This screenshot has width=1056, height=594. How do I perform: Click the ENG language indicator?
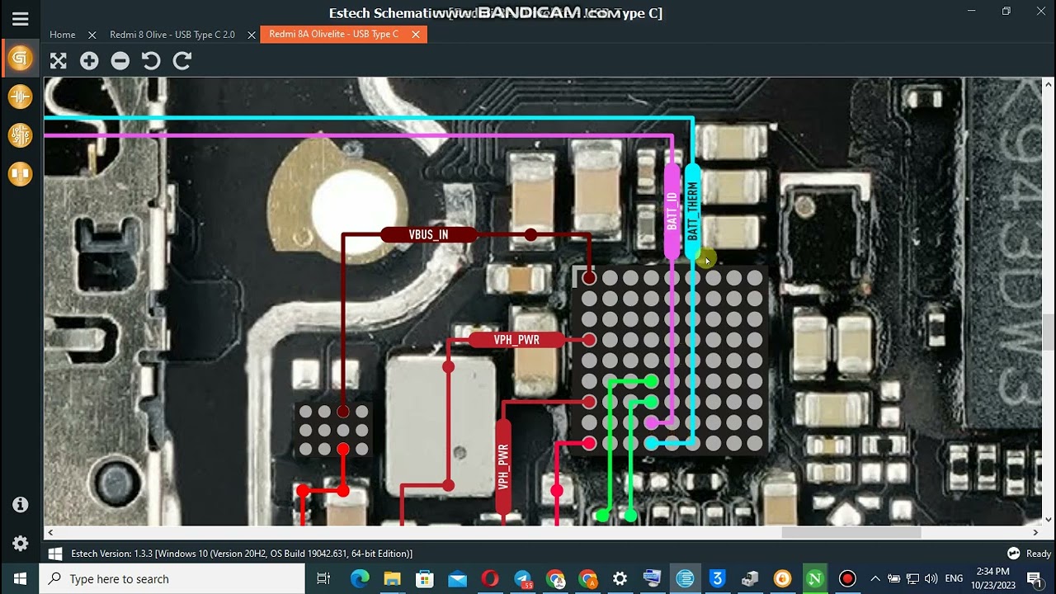pos(954,578)
